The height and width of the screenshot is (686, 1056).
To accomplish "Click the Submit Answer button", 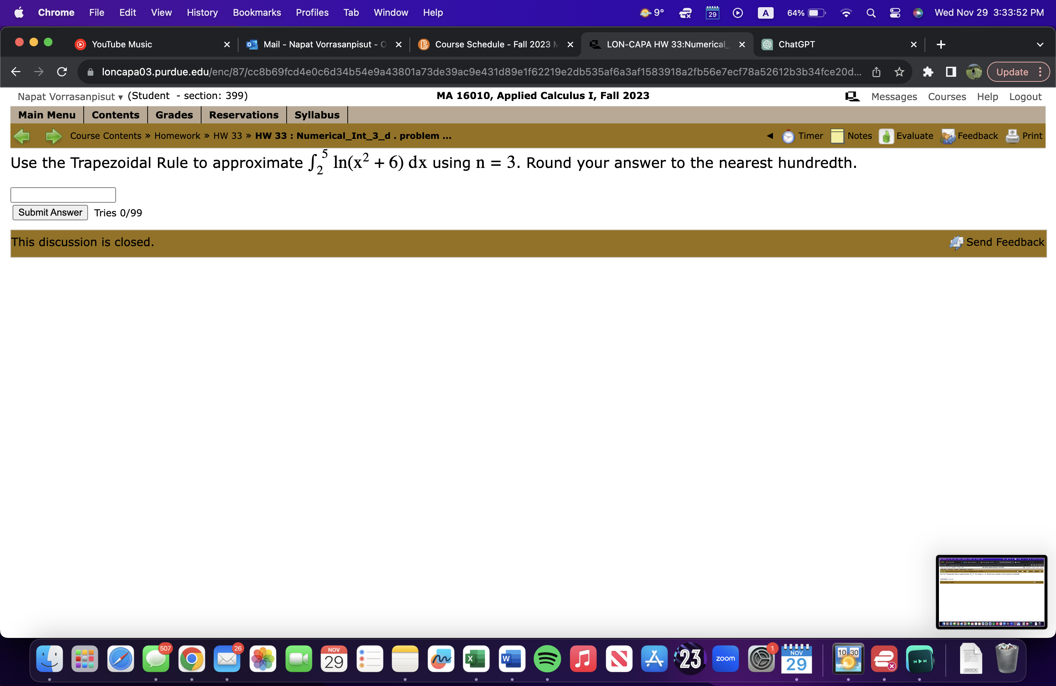I will click(x=50, y=212).
